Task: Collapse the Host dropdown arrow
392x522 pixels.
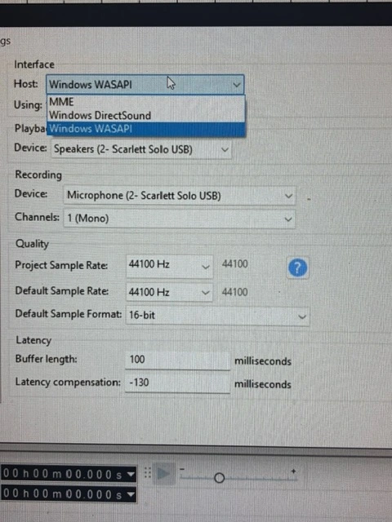Action: click(x=236, y=85)
